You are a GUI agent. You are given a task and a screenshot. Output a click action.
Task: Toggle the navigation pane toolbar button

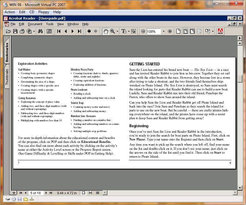(49, 31)
